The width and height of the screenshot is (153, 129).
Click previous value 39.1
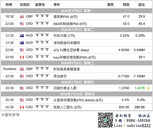coord(142,57)
